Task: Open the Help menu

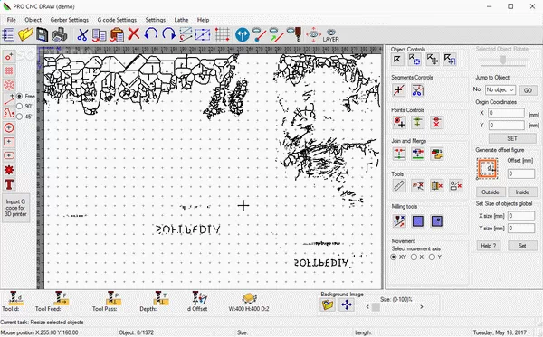Action: tap(203, 20)
